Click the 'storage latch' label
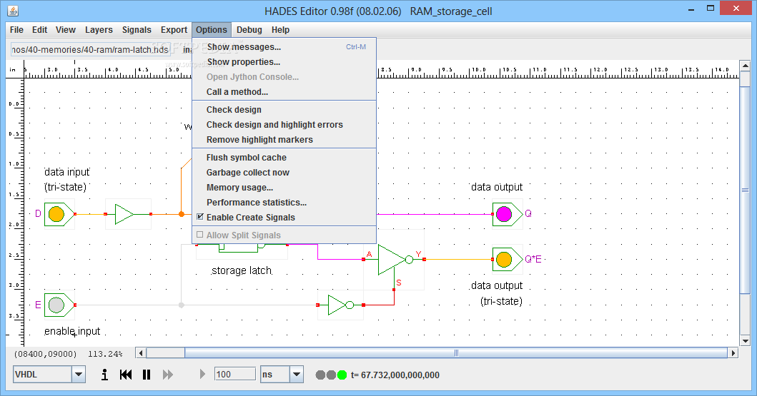 242,270
